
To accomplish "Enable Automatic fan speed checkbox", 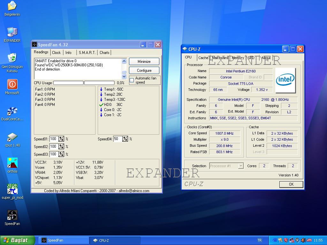I will pyautogui.click(x=132, y=80).
